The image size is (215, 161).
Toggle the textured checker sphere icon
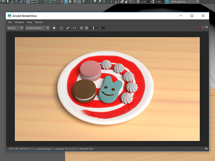point(79,2)
